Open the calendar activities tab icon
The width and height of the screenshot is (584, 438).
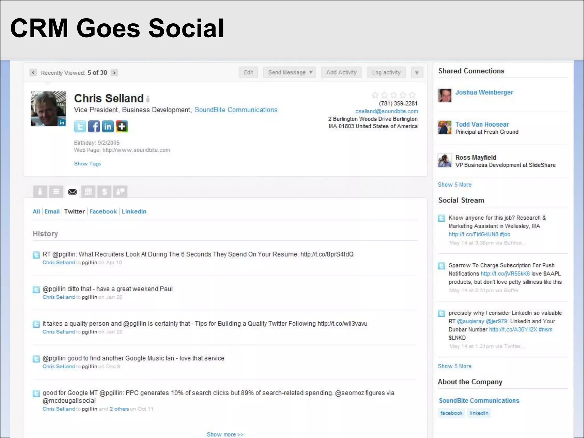tap(88, 192)
